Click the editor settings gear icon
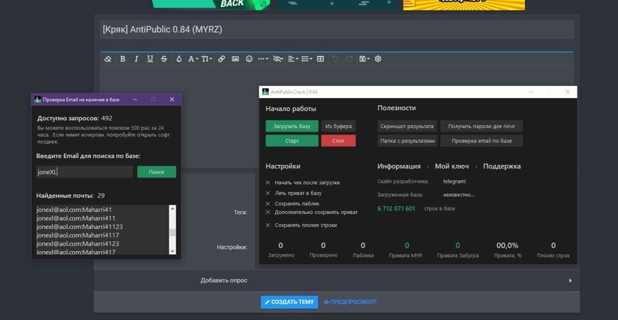The height and width of the screenshot is (320, 618). point(378,59)
